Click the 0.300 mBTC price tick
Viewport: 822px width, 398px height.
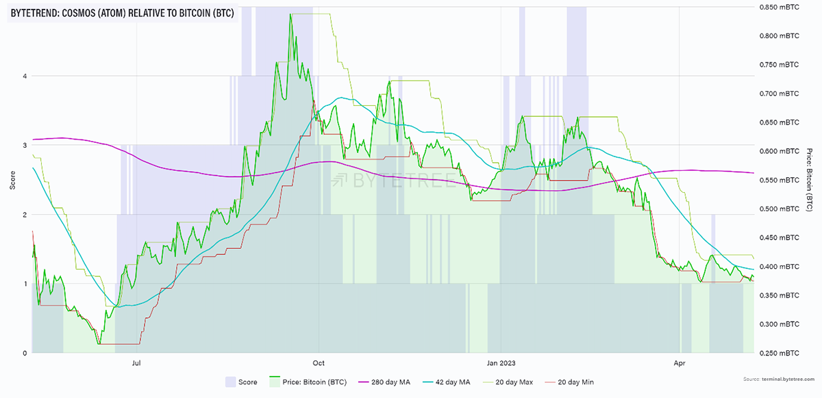coord(780,324)
